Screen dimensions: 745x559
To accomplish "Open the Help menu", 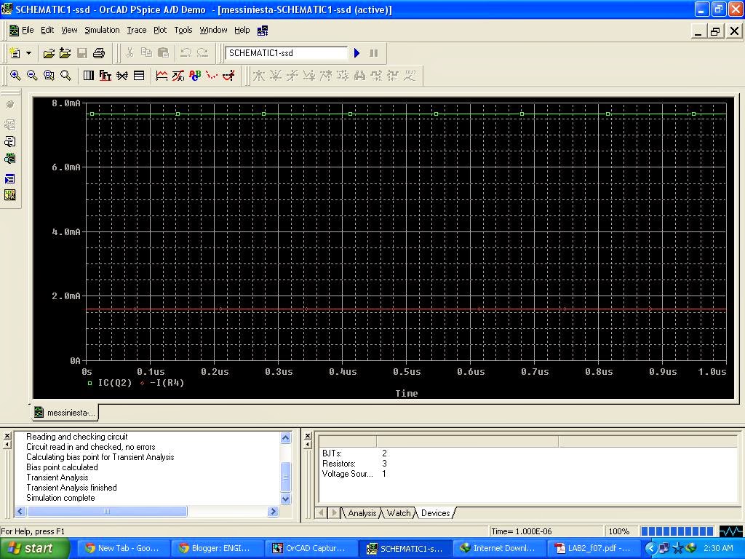I will tap(242, 30).
